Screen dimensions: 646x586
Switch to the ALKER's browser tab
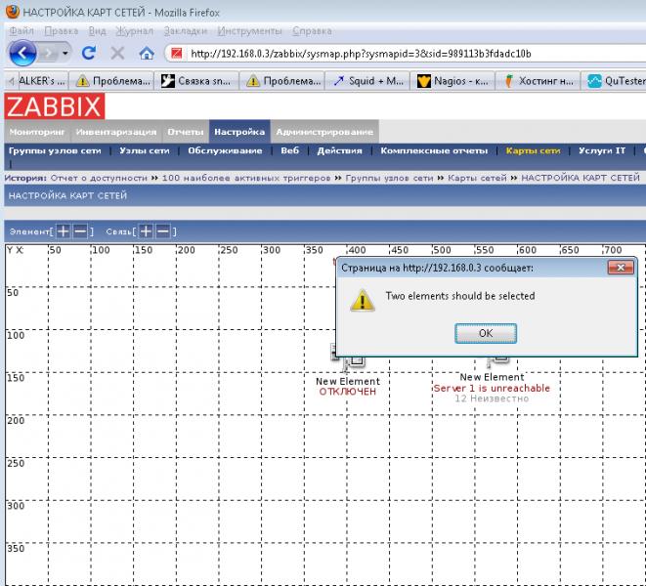pyautogui.click(x=41, y=81)
